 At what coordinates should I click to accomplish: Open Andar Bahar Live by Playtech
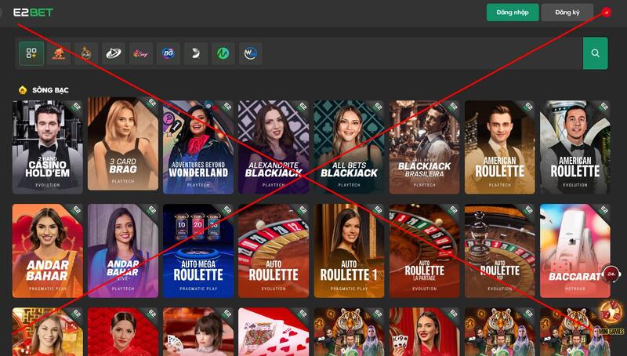tap(123, 251)
